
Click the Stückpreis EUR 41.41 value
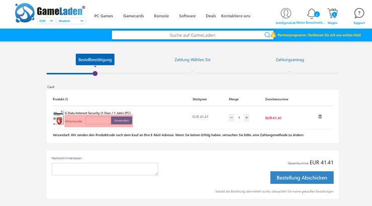pyautogui.click(x=200, y=117)
